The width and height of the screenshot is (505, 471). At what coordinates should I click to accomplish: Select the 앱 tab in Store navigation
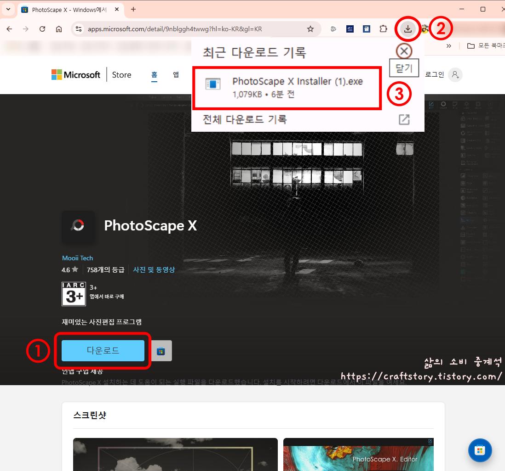176,74
